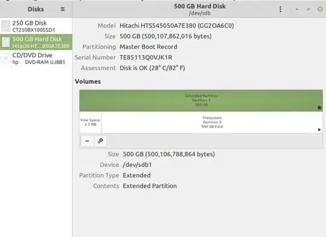Click the assessment text Disk is OK
Viewport: 326px width, 237px height.
152,68
